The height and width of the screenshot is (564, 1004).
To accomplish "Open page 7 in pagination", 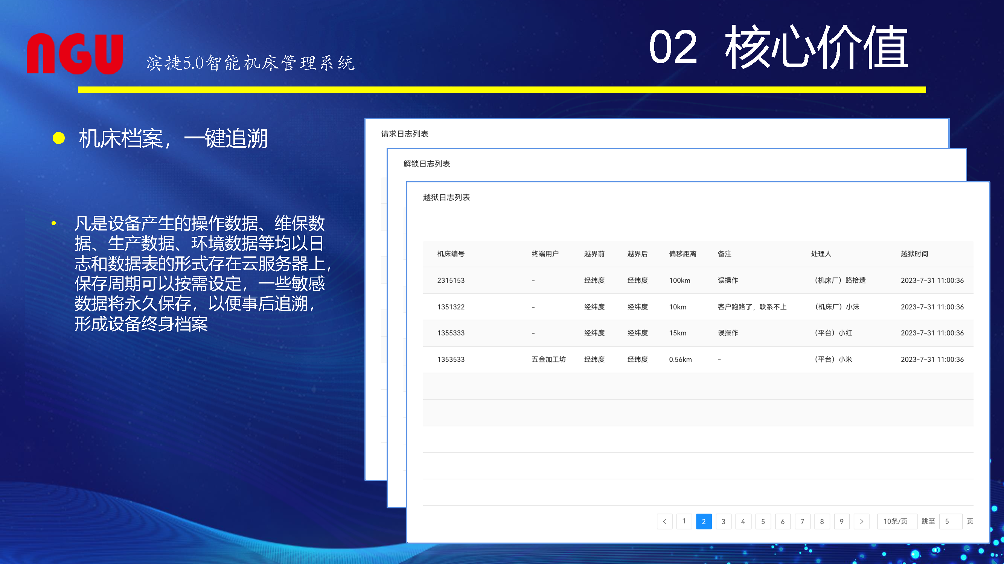I will click(x=803, y=521).
